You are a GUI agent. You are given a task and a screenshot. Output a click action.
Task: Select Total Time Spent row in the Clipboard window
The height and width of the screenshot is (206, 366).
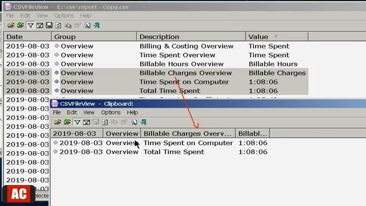pos(160,152)
